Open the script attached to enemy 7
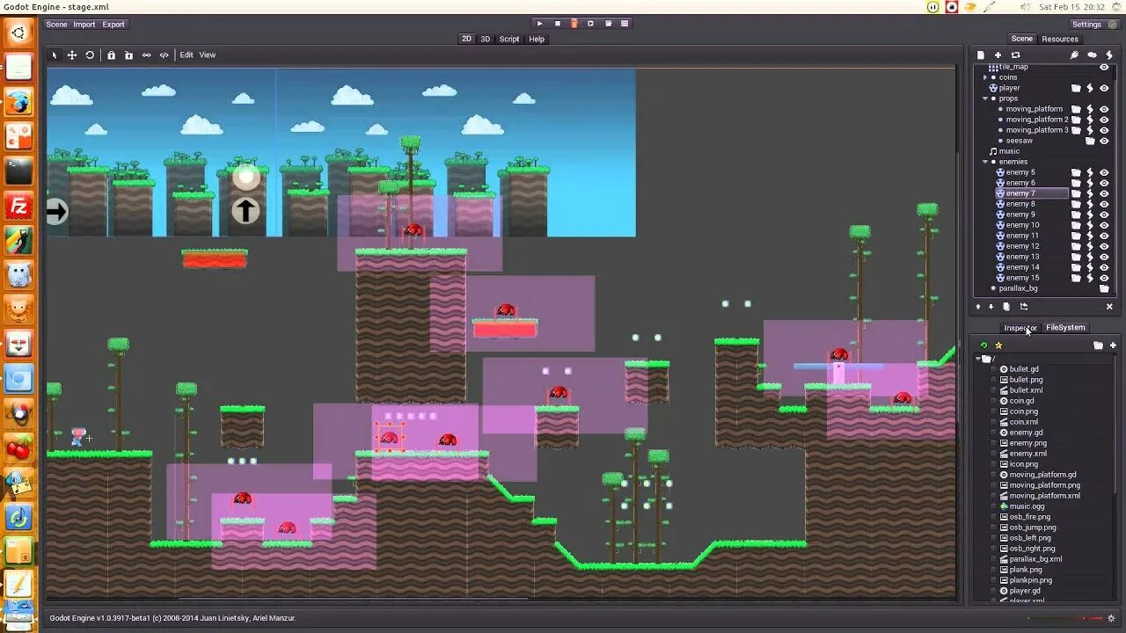 click(x=1089, y=193)
